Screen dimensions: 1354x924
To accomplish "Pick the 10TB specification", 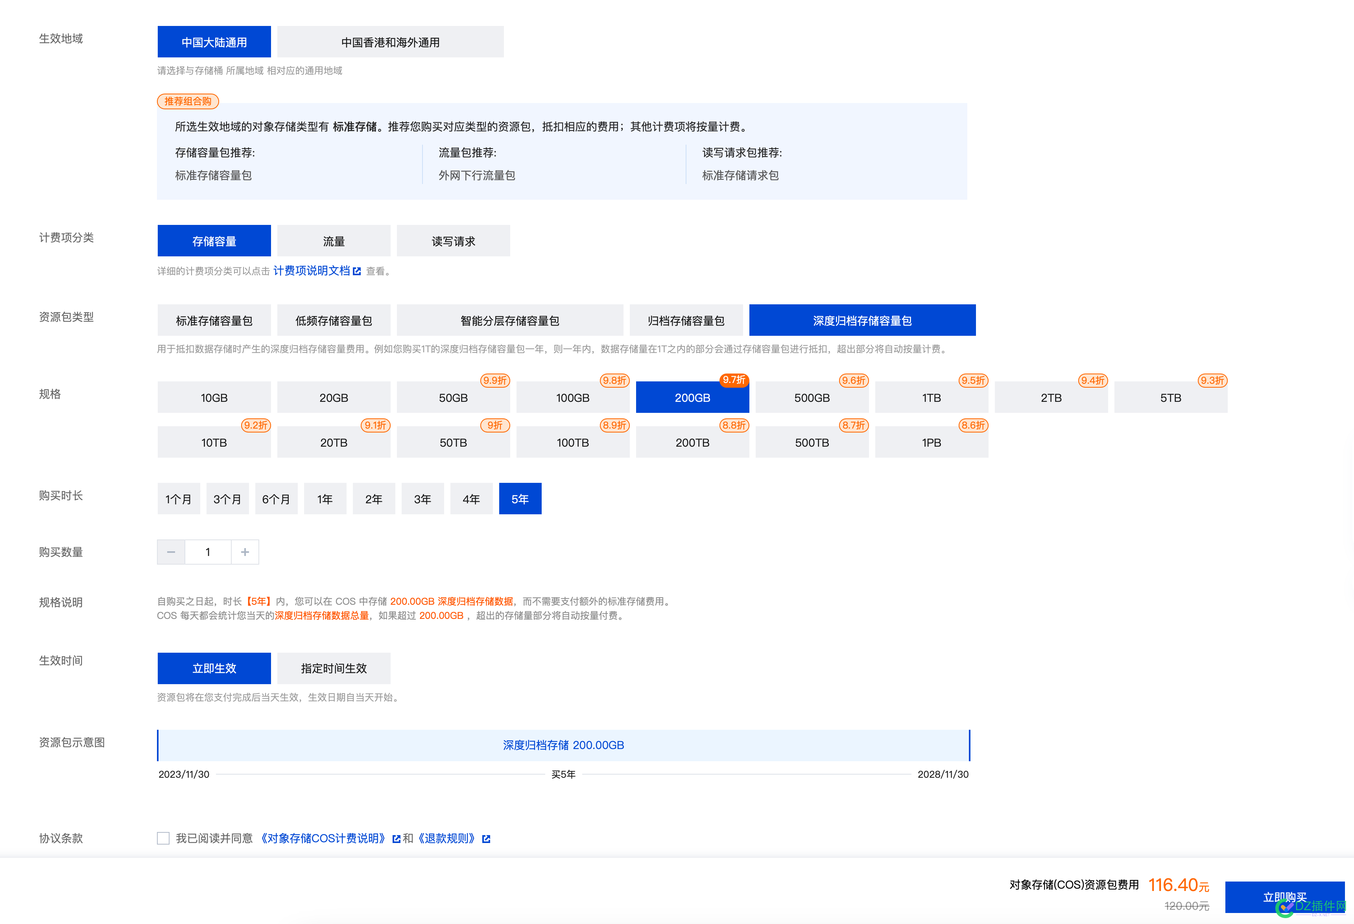I will [x=214, y=442].
